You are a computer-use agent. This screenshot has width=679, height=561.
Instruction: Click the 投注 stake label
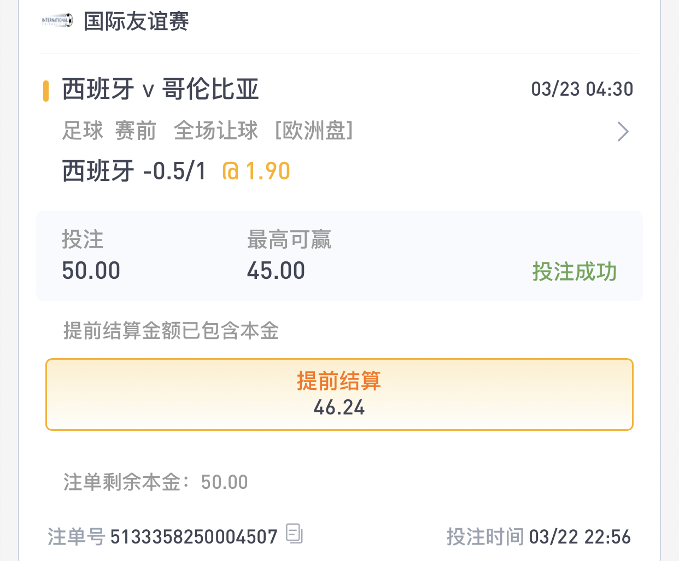83,239
